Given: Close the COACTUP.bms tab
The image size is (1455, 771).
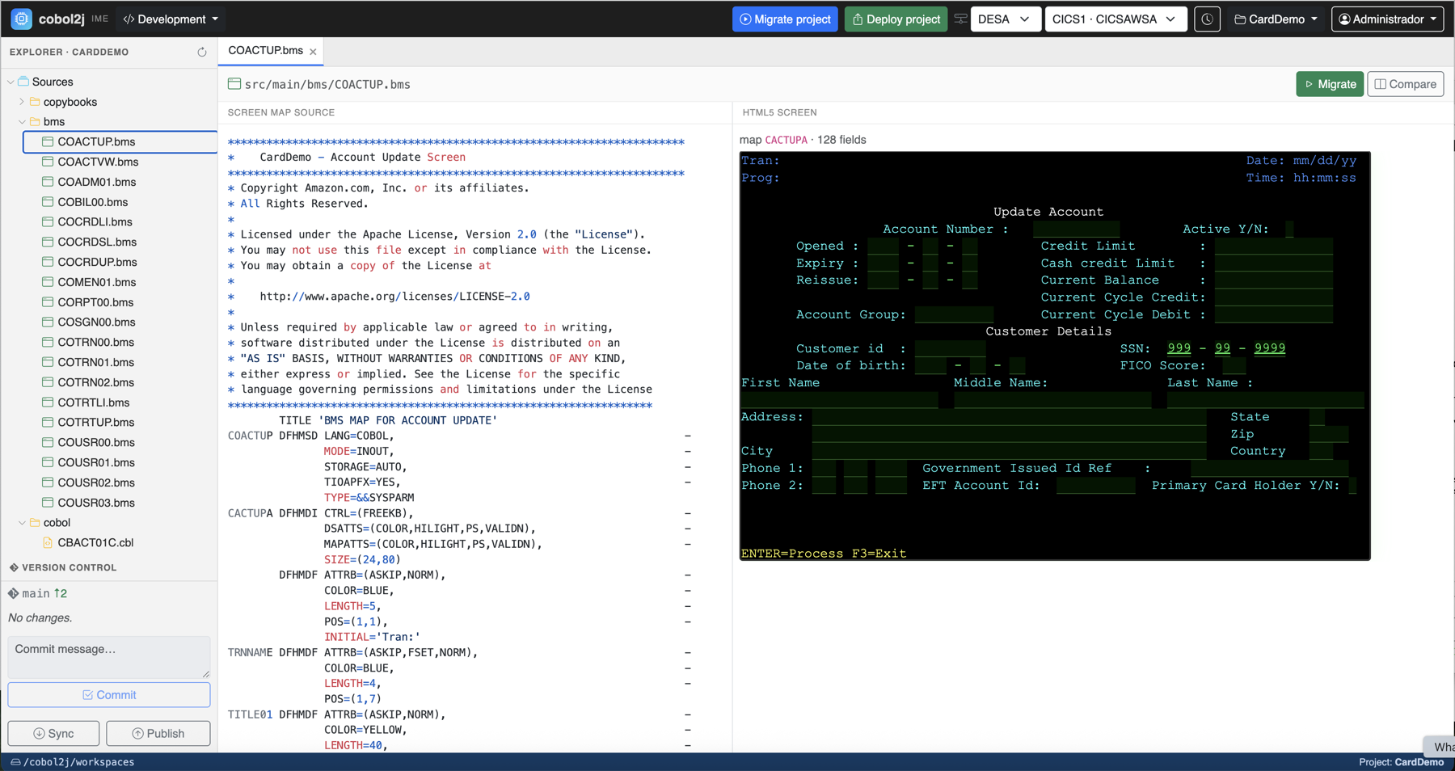Looking at the screenshot, I should click(x=313, y=52).
